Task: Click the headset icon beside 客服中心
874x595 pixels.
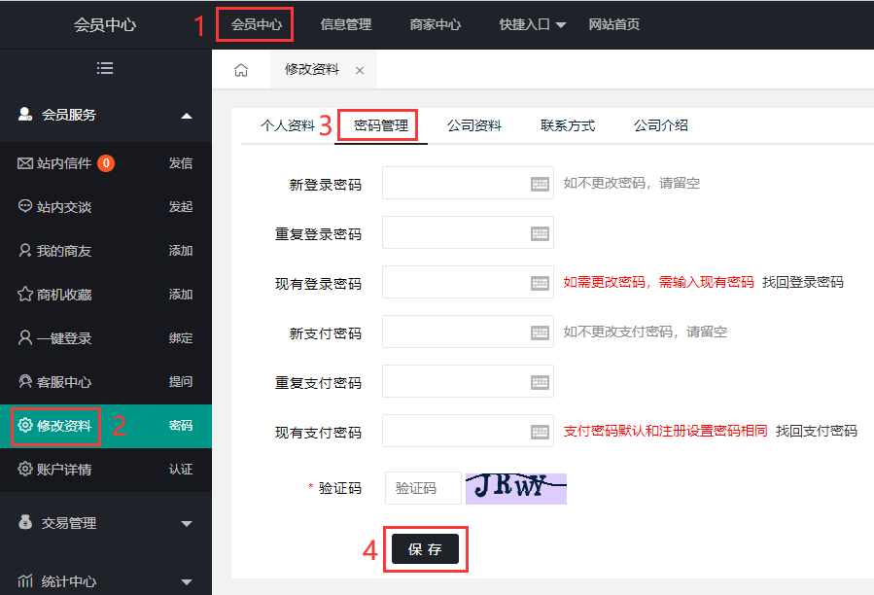Action: [x=25, y=381]
